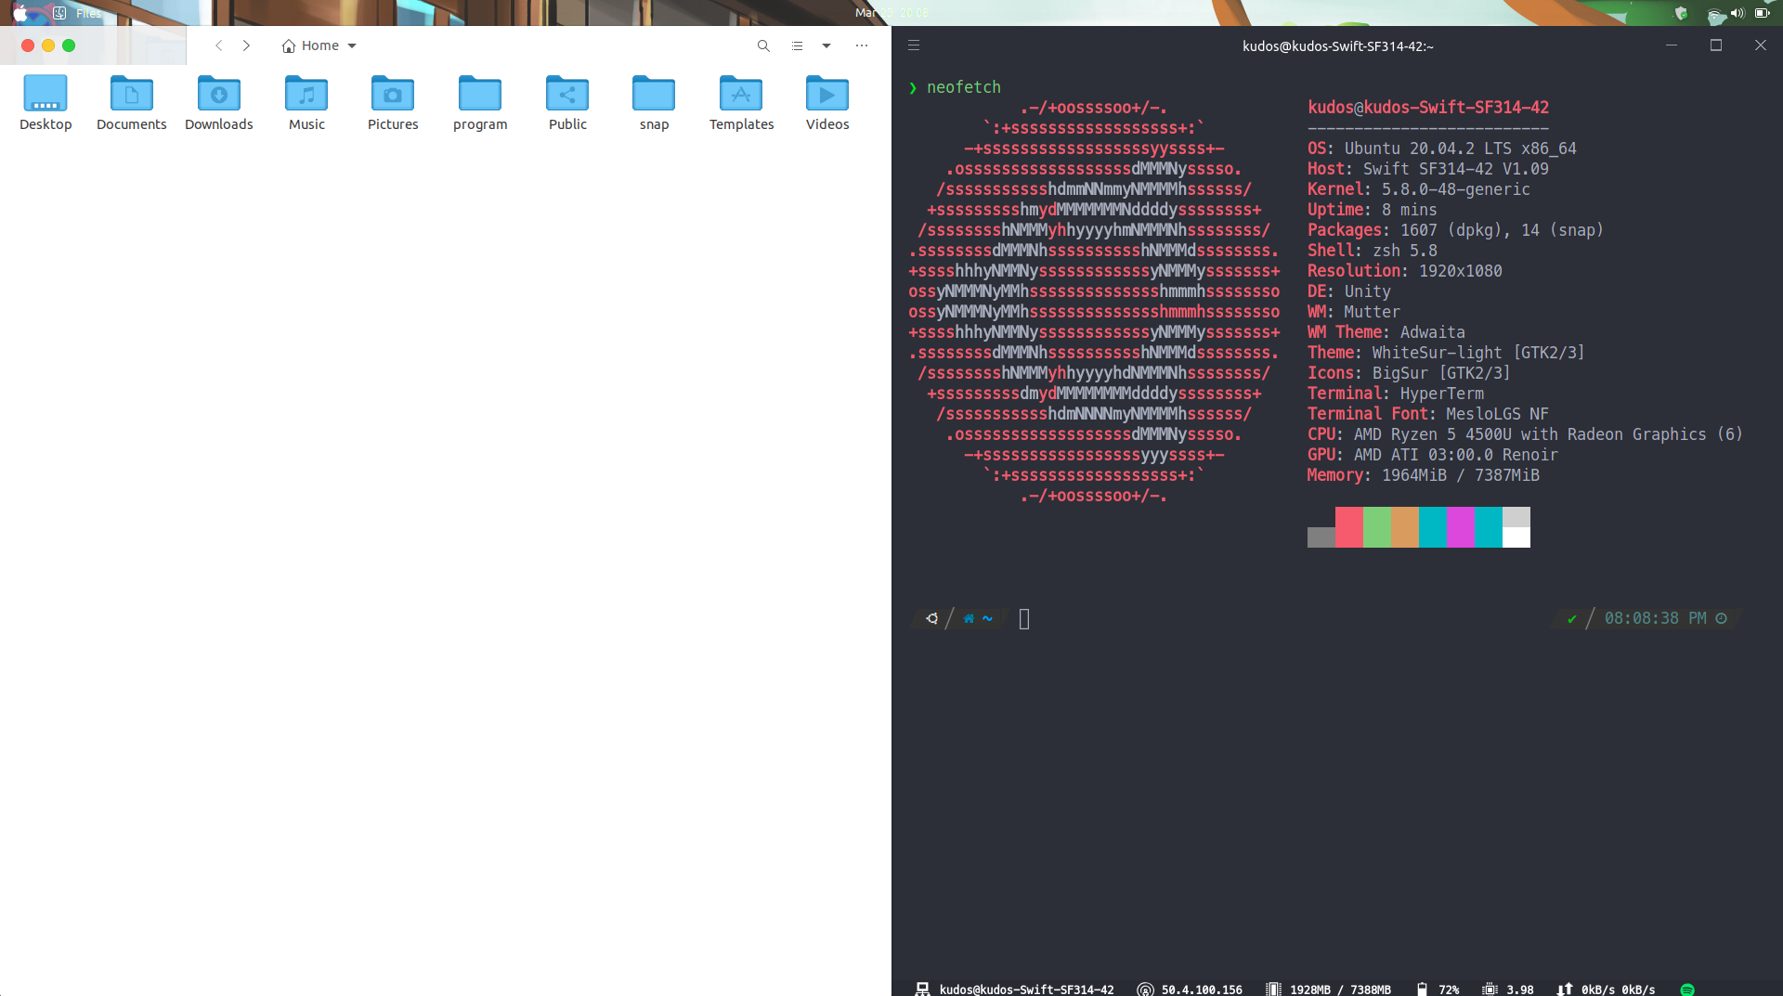The height and width of the screenshot is (996, 1783).
Task: Open the three-dot menu in Files
Action: click(862, 45)
